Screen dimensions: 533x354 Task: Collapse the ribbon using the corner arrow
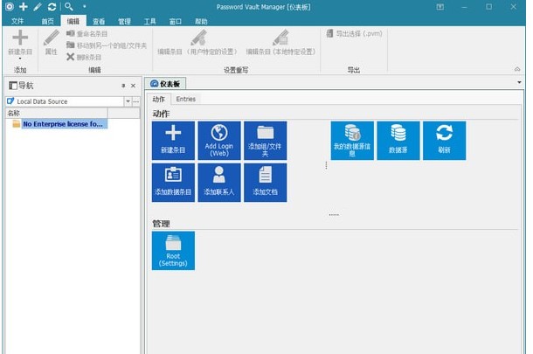[x=518, y=69]
